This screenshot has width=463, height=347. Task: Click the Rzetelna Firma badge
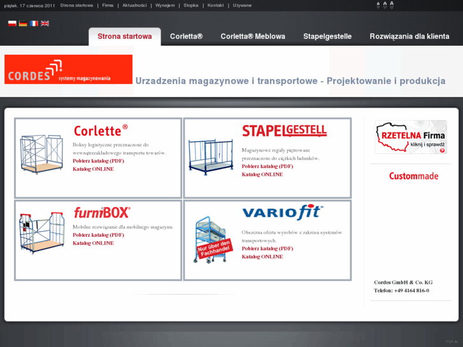[411, 137]
